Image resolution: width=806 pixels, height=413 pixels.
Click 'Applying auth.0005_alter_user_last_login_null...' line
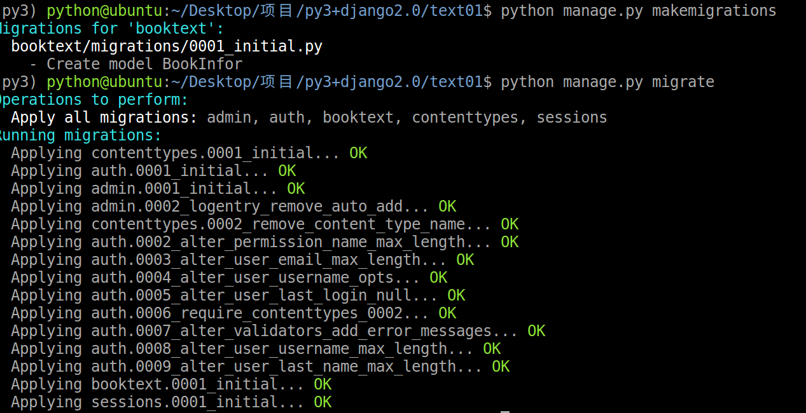(x=225, y=295)
